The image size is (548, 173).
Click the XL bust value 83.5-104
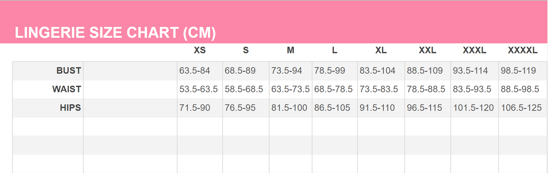click(x=377, y=71)
